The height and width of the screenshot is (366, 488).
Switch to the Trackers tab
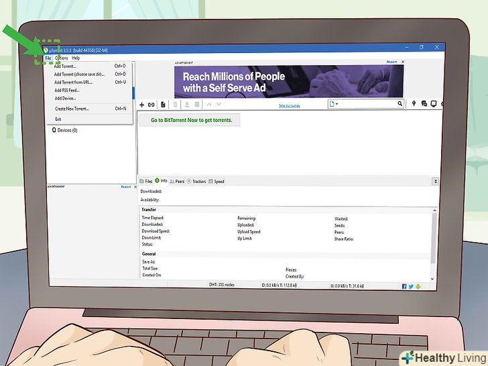click(196, 182)
